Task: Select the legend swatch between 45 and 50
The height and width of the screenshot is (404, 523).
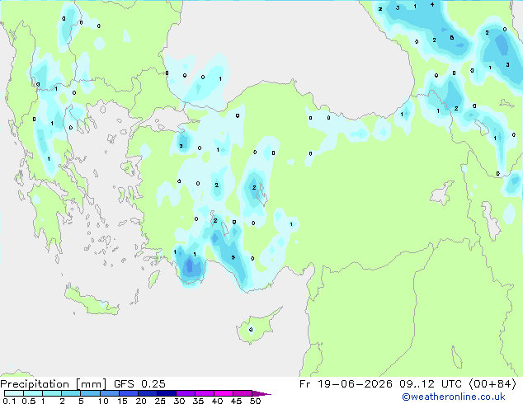Action: click(x=243, y=393)
